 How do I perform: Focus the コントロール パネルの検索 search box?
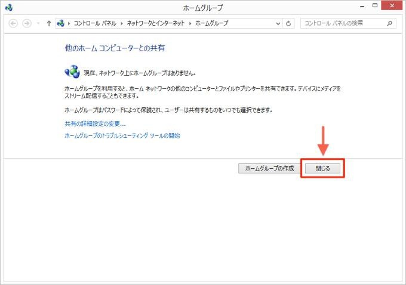[x=342, y=24]
